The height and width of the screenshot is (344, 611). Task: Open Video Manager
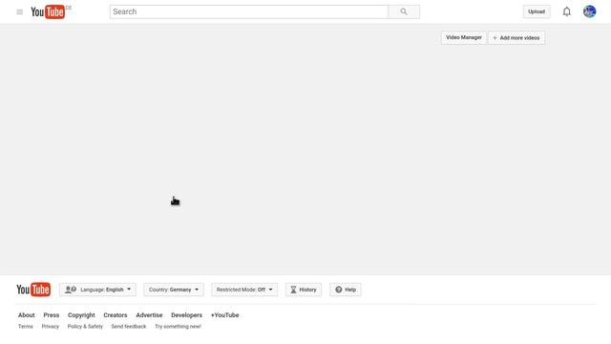[x=464, y=38]
